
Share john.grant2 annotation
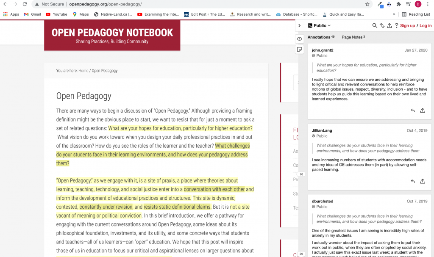423,111
